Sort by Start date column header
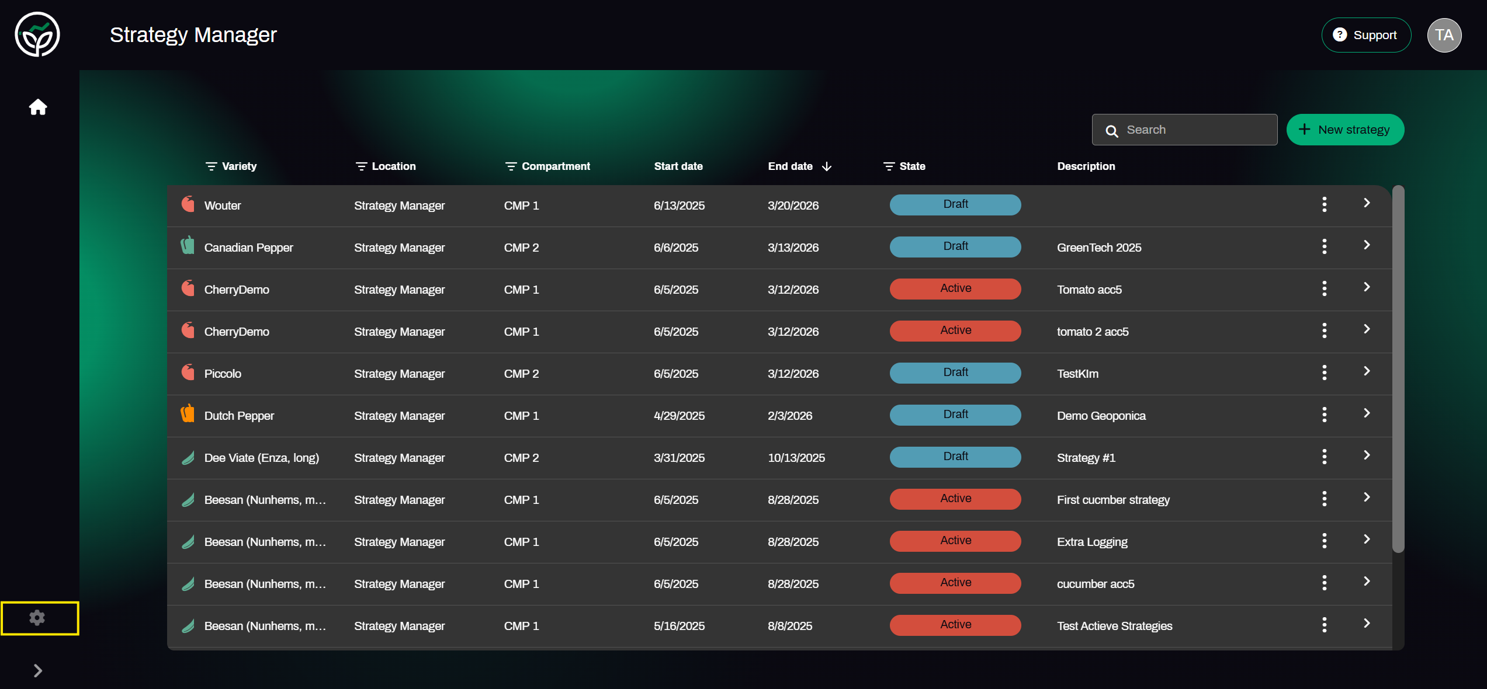1487x689 pixels. pos(678,166)
